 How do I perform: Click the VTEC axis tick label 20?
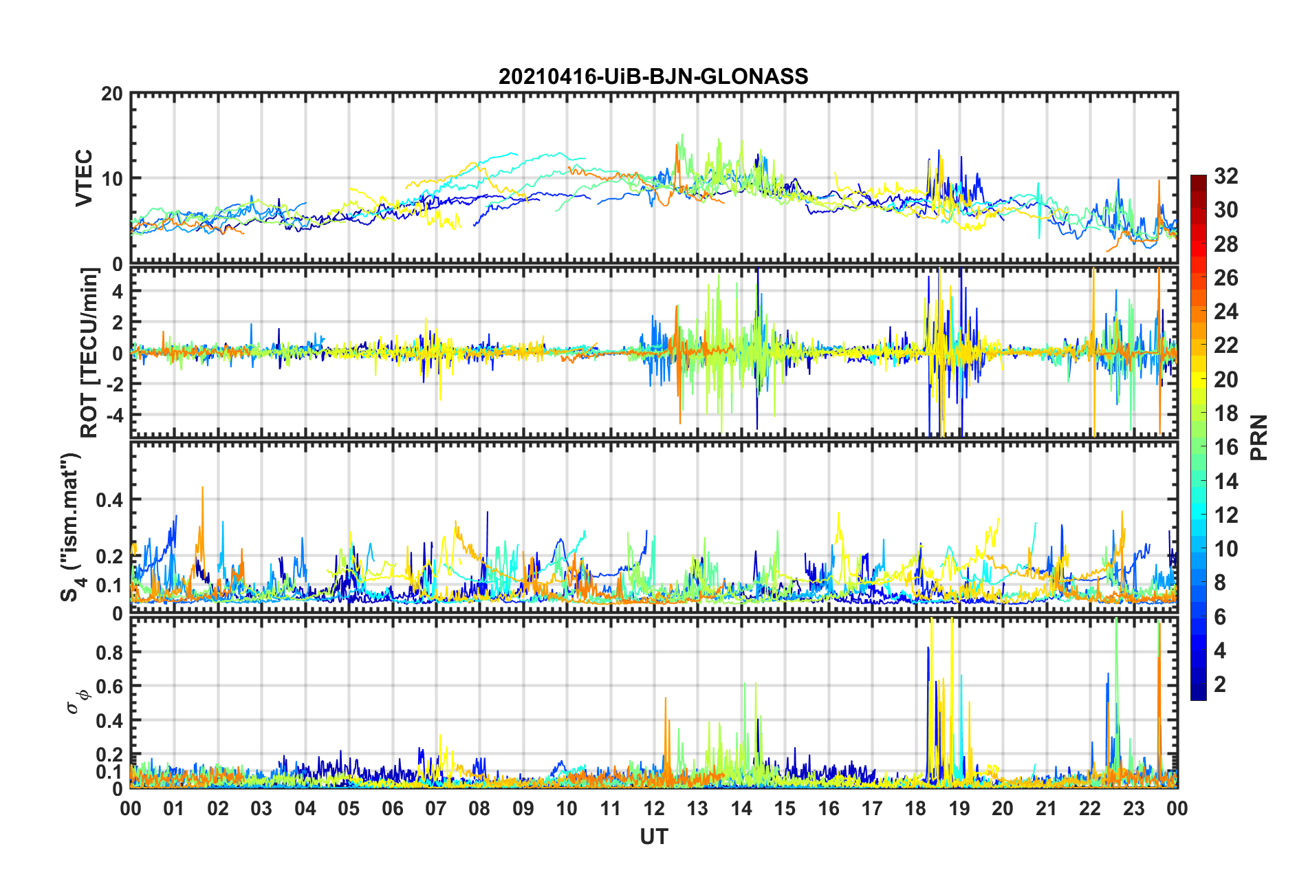coord(111,94)
